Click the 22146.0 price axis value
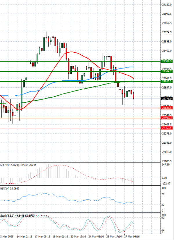 tap(167, 143)
